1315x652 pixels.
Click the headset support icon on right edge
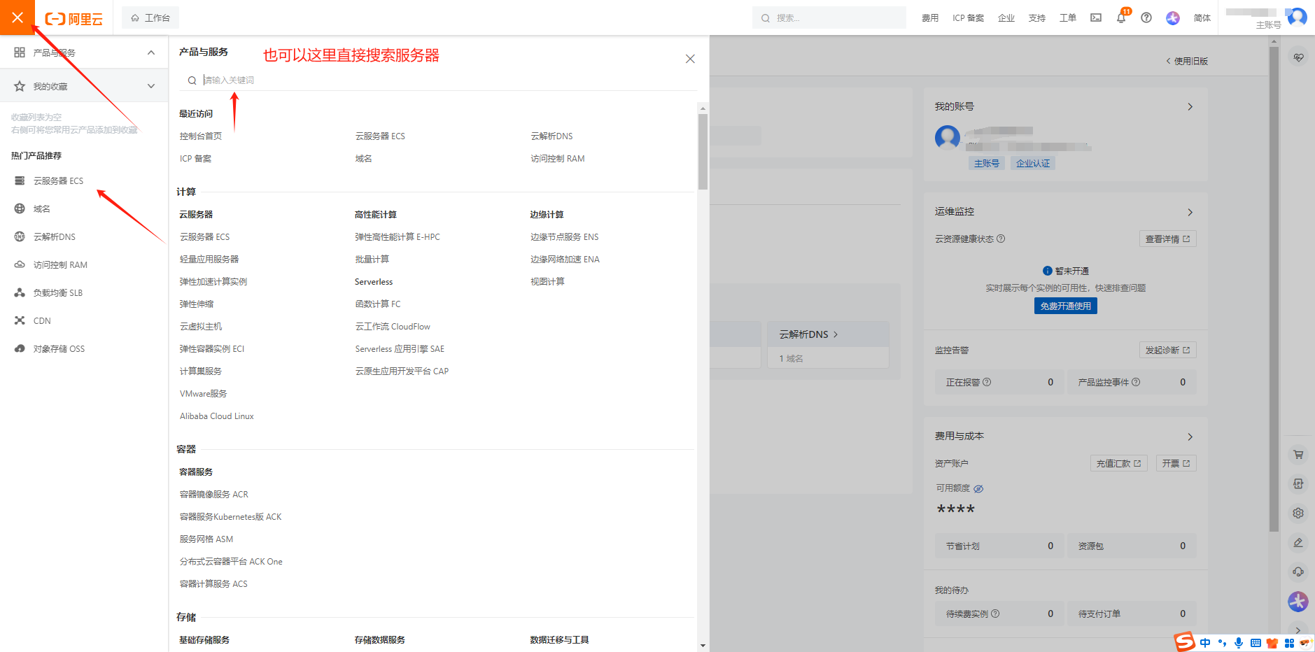[x=1298, y=572]
